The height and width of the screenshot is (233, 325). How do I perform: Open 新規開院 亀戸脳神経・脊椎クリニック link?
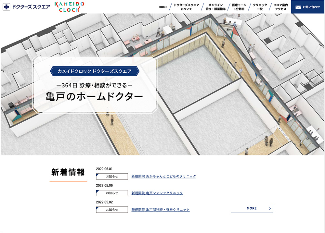160,210
